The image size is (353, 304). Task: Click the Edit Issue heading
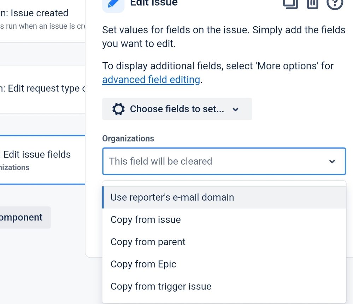pyautogui.click(x=154, y=3)
